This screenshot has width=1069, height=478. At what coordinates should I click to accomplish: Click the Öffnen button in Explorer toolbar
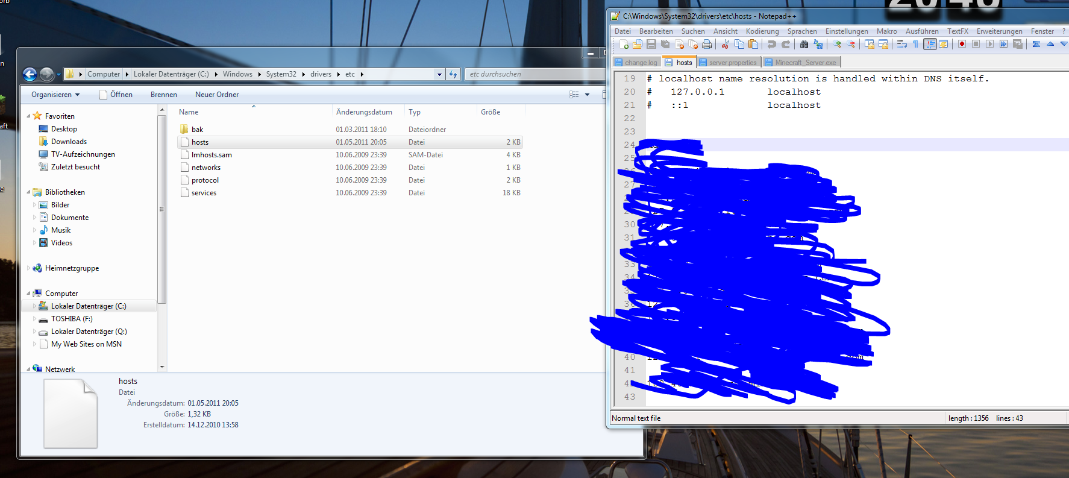tap(116, 95)
